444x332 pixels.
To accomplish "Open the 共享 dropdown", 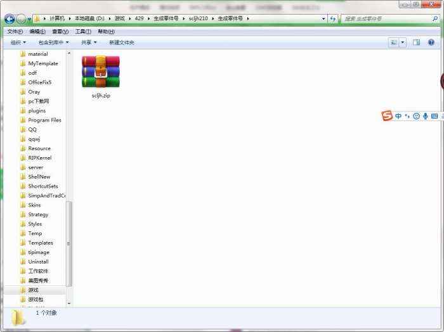I will pos(89,42).
